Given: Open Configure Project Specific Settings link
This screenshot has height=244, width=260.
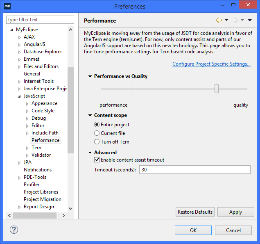Looking at the screenshot, I should [x=211, y=64].
